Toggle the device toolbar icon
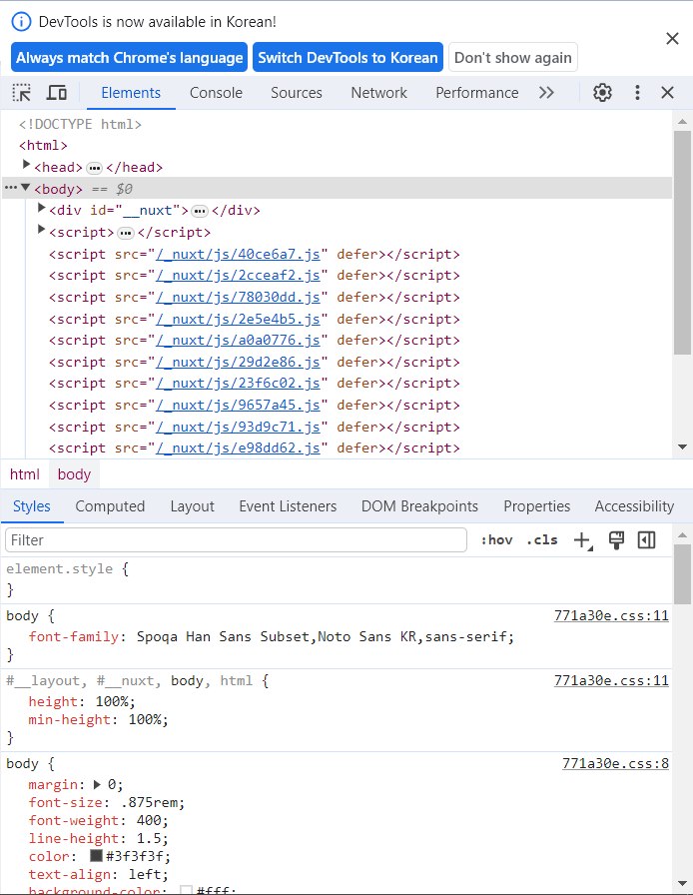The image size is (693, 895). (57, 93)
